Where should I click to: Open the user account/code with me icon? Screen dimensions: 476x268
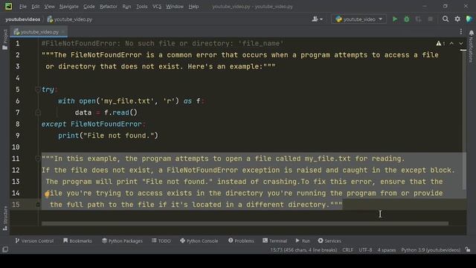(317, 19)
